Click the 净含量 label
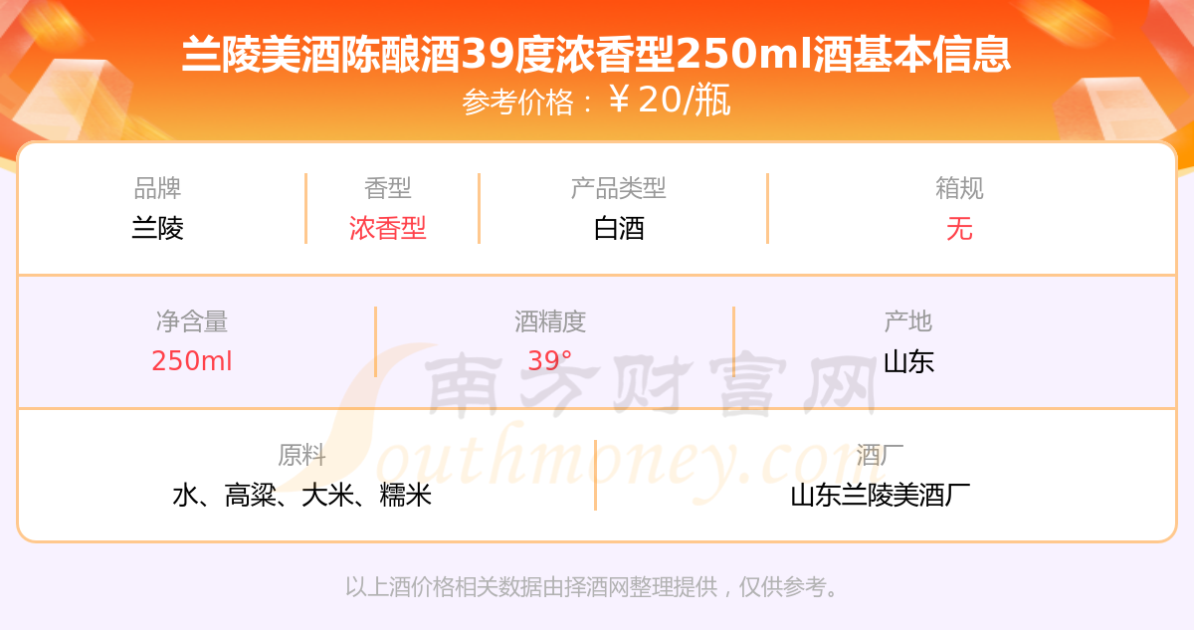The width and height of the screenshot is (1194, 630). click(x=192, y=321)
